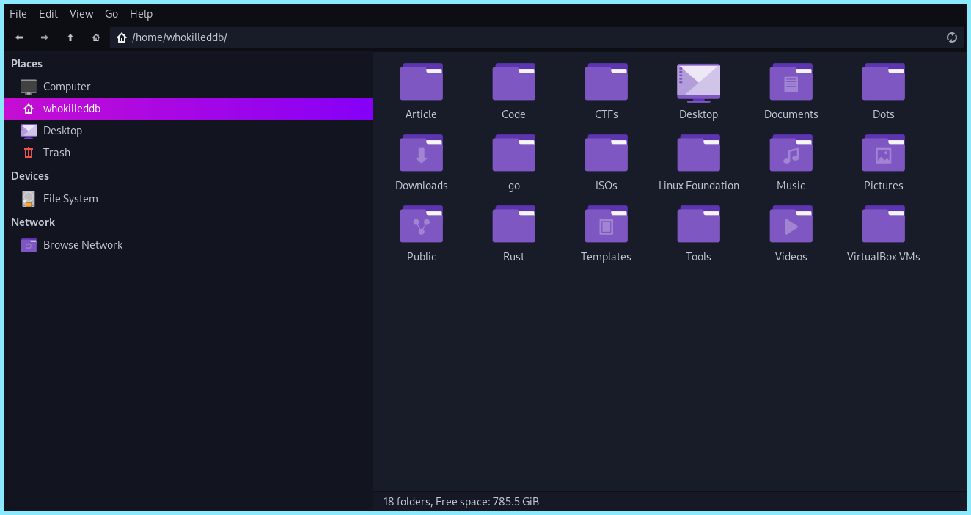Go to the Home directory via toolbar

click(95, 37)
